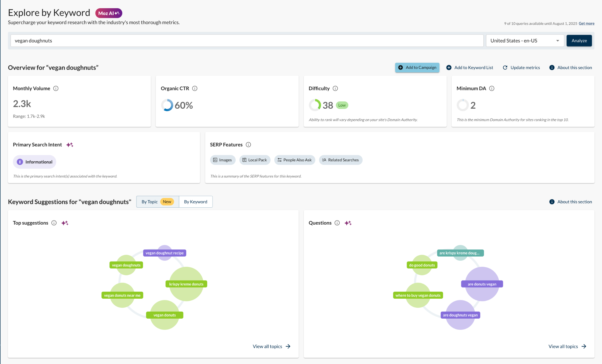
Task: Click the Monthly Volume info icon
Action: pyautogui.click(x=56, y=88)
